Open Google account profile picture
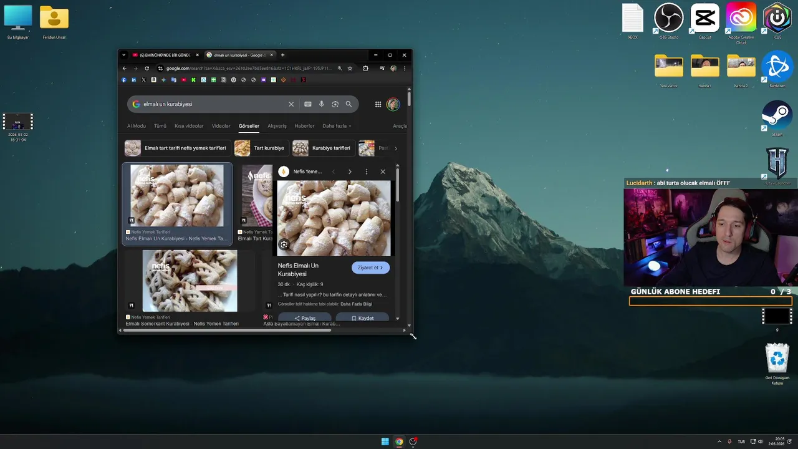798x449 pixels. pyautogui.click(x=393, y=104)
